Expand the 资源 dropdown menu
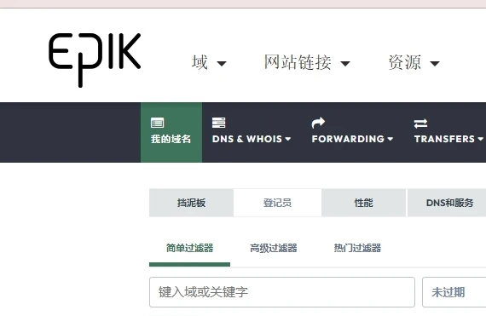 click(x=414, y=62)
